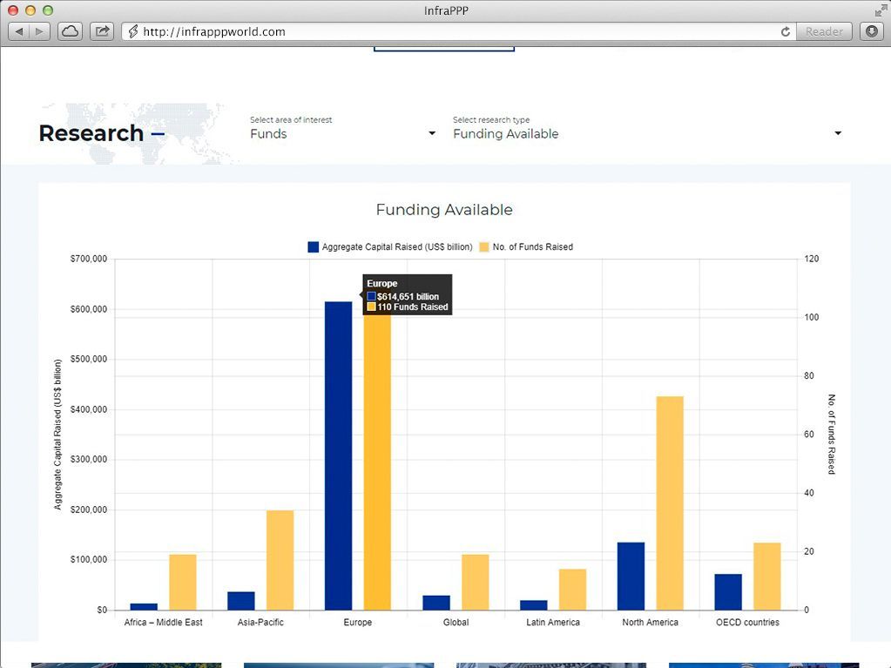Click the fullscreen arrows in title bar

[881, 10]
